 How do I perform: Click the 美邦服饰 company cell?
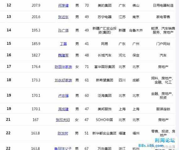(105, 109)
